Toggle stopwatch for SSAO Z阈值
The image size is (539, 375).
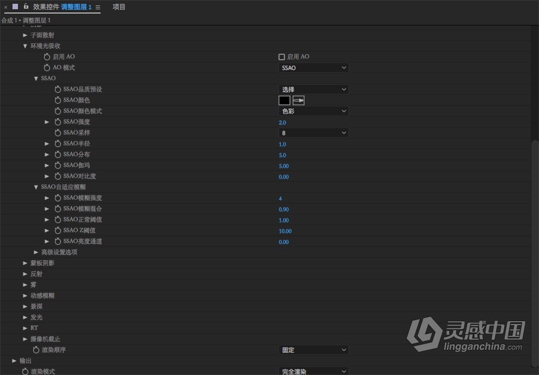[x=58, y=230]
